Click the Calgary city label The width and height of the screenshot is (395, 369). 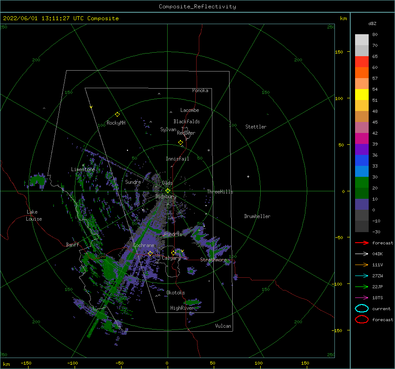point(171,258)
